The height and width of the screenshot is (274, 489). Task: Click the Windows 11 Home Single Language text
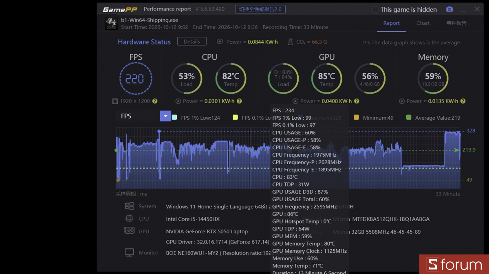pyautogui.click(x=218, y=206)
